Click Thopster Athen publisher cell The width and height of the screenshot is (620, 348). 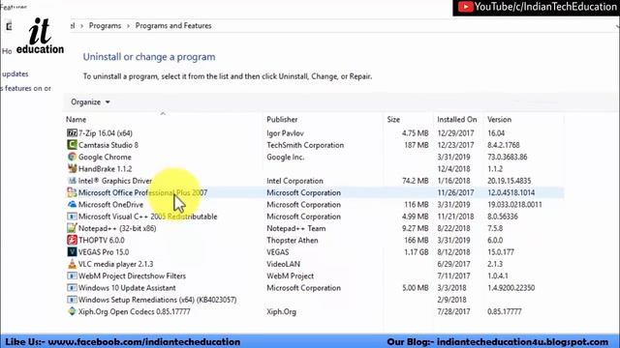point(293,241)
